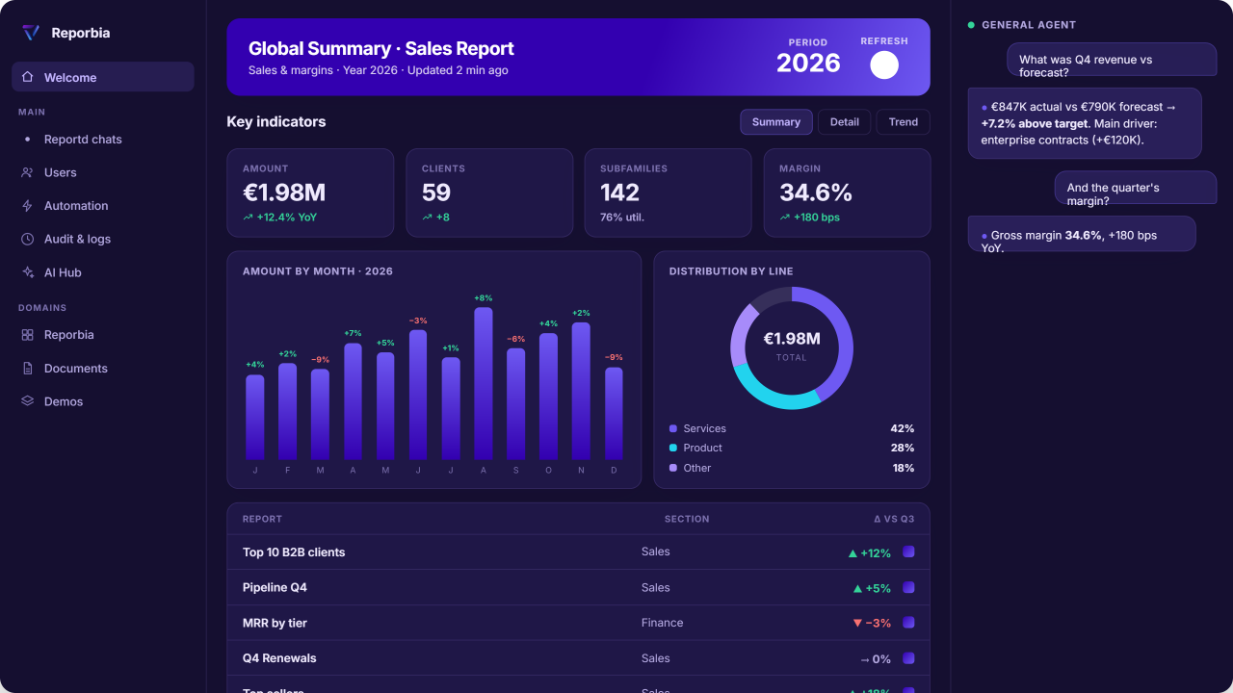
Task: Open Audit & logs clock icon
Action: [27, 239]
